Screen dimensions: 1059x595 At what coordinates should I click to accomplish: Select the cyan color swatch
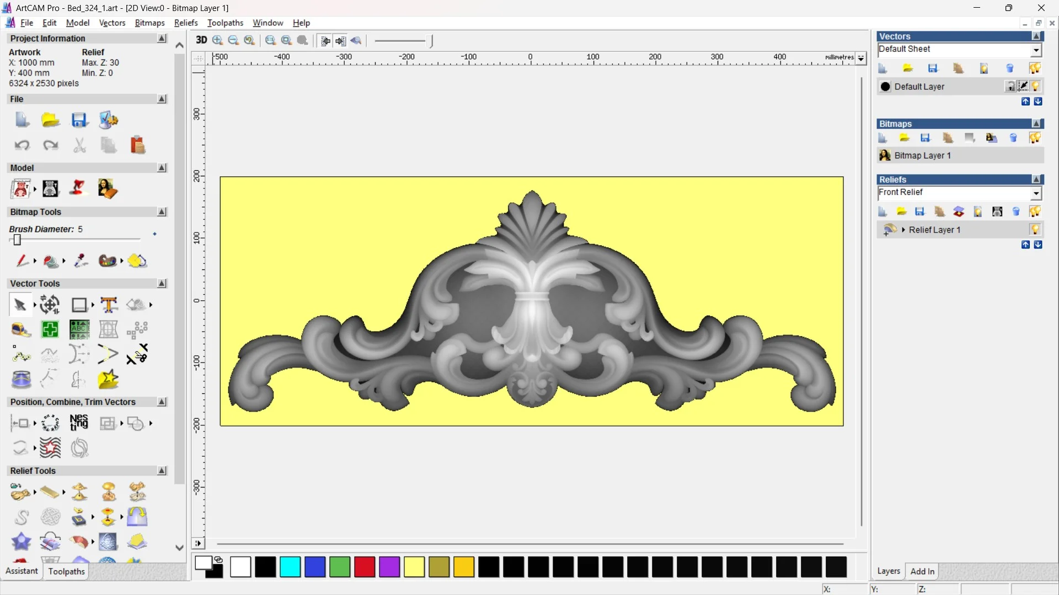click(290, 567)
